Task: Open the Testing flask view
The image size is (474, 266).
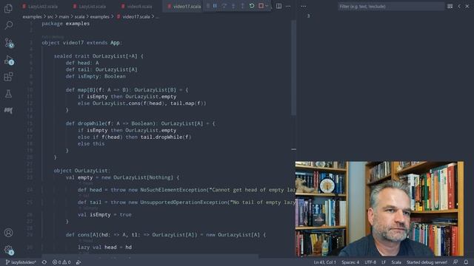Action: click(x=8, y=94)
